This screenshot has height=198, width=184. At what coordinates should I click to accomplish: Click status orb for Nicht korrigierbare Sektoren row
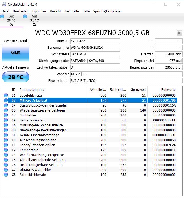coord(6,165)
